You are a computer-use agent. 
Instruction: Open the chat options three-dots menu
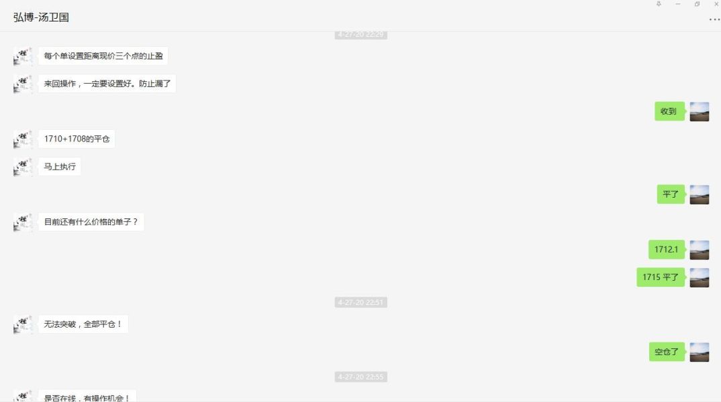[x=714, y=19]
